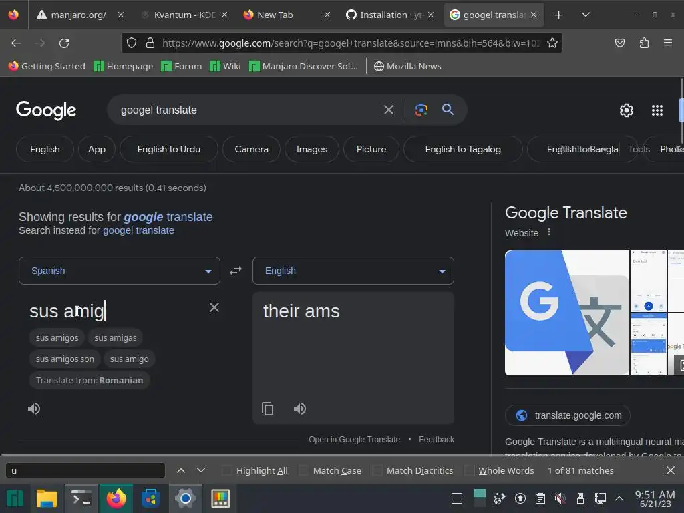The width and height of the screenshot is (684, 513).
Task: Enable the Highlight All checkbox
Action: click(226, 470)
